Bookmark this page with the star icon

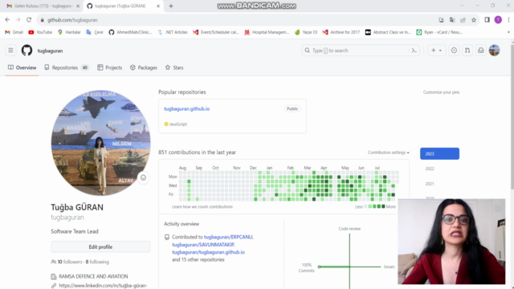tap(474, 20)
